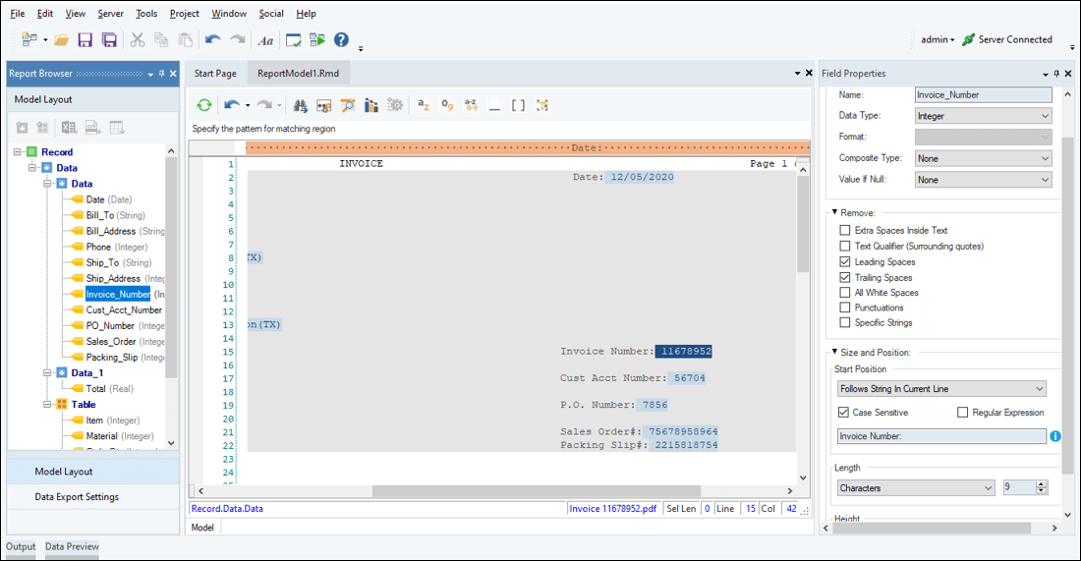The width and height of the screenshot is (1081, 561).
Task: Open the Data Type dropdown
Action: (983, 116)
